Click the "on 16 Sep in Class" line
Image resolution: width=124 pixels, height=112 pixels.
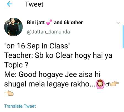[37, 46]
